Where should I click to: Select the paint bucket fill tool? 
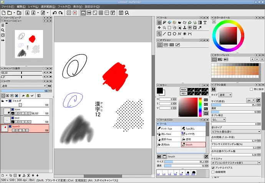click(x=190, y=23)
